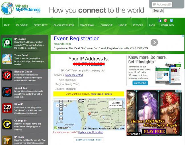The image size is (185, 145).
Task: Select the Thailand country value
Action: 70,89
